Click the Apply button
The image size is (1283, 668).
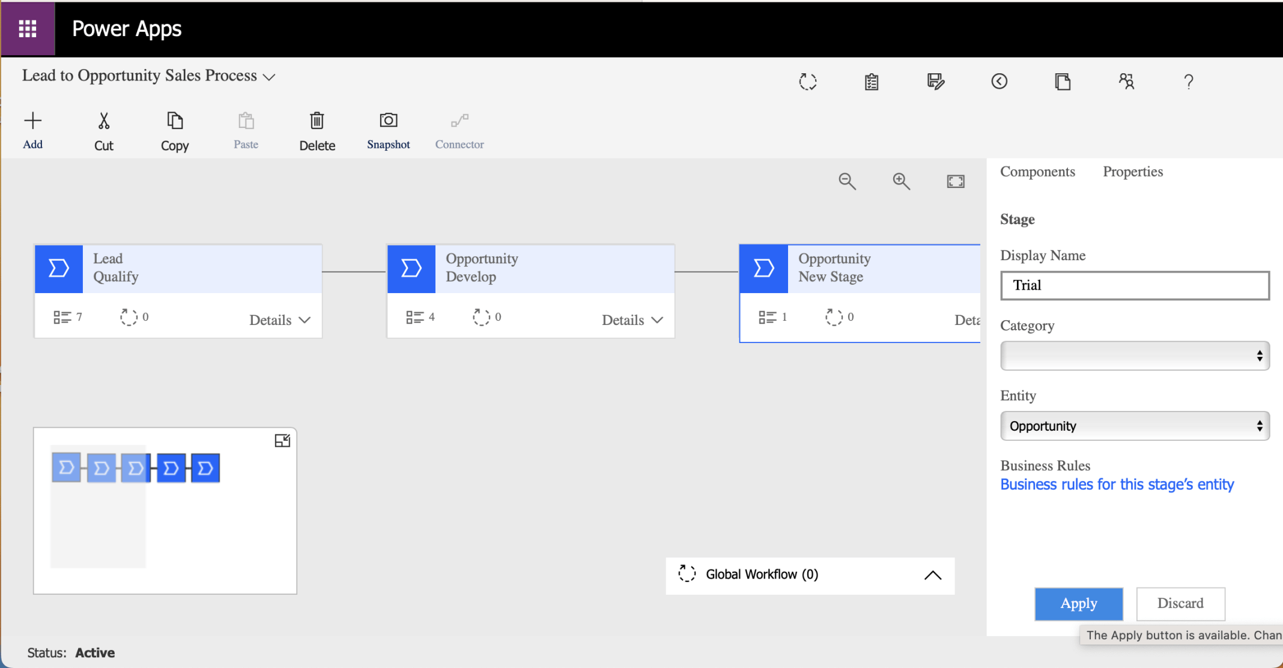[1078, 603]
